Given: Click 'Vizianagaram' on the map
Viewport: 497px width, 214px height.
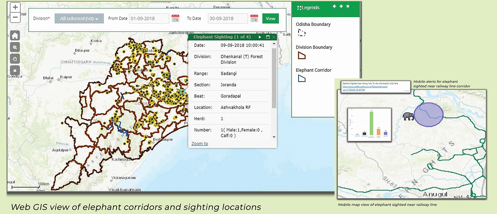Looking at the screenshot, I should (x=124, y=177).
